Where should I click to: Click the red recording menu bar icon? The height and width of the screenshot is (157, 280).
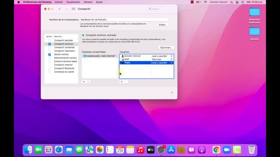[x=192, y=2]
